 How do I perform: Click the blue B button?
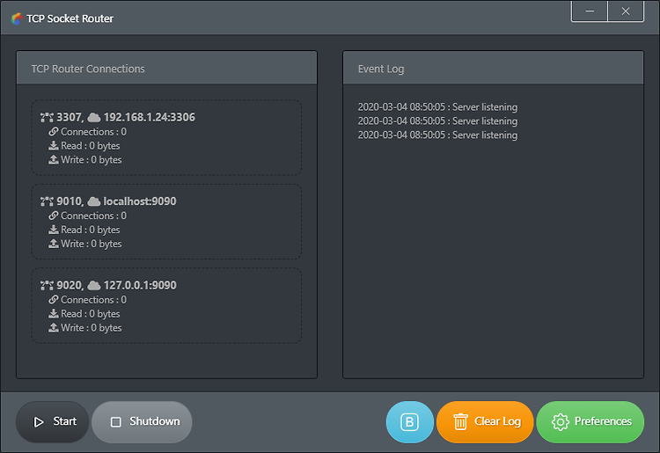409,422
